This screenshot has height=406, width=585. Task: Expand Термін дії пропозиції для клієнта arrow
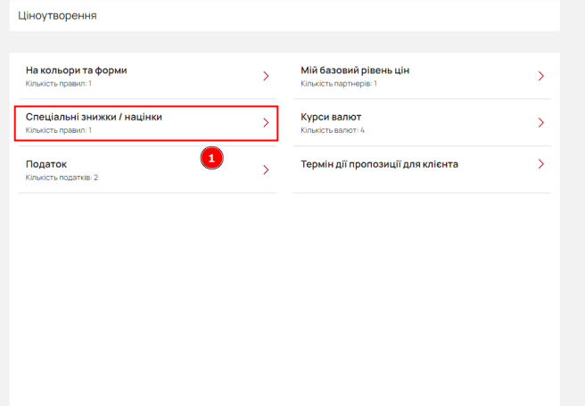[x=541, y=164]
